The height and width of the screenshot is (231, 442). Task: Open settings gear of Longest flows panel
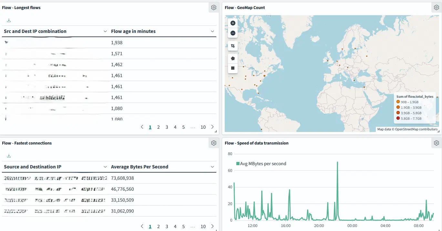point(213,7)
